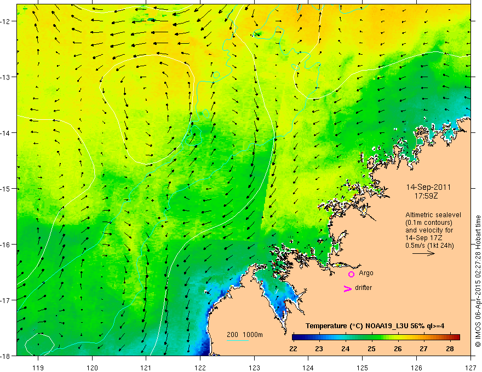The height and width of the screenshot is (372, 482).
Task: Click latitude axis label "-13"
Action: point(6,77)
